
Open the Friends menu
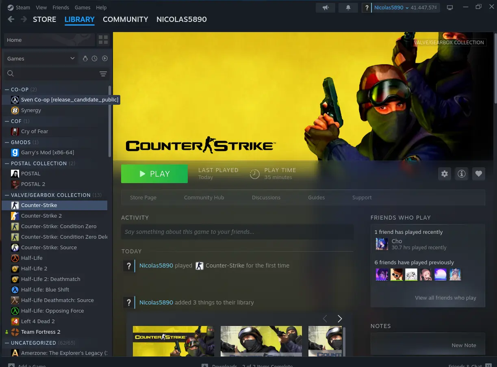[x=61, y=7]
